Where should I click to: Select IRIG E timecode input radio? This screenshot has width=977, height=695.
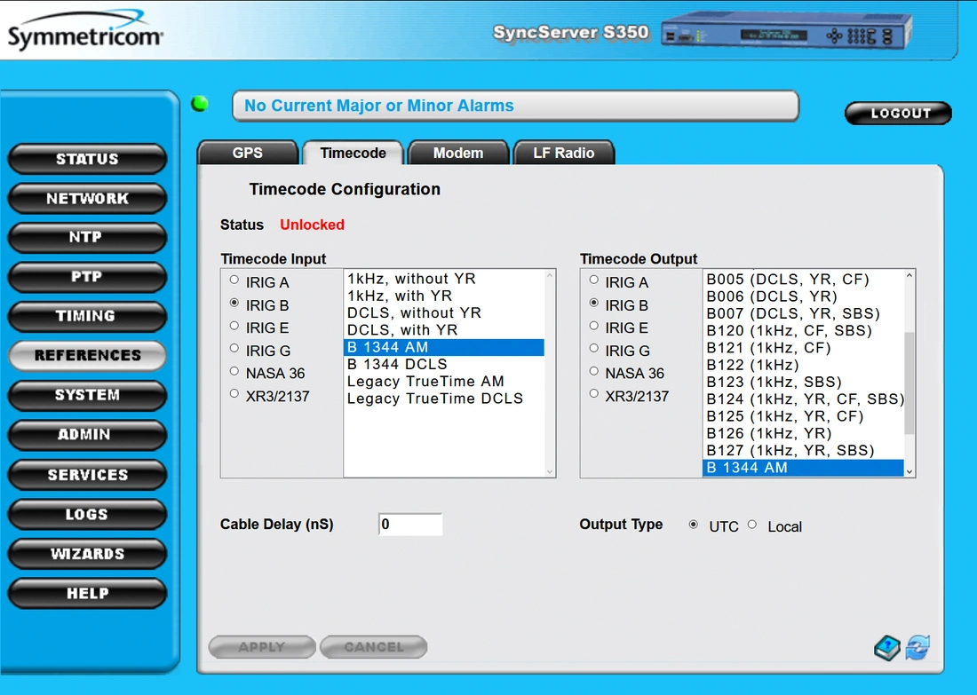(234, 326)
